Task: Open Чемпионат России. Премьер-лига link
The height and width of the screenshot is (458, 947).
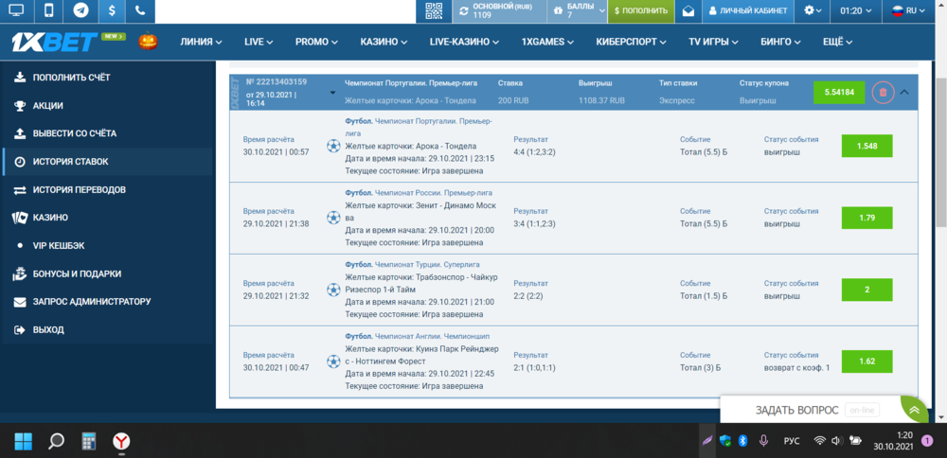Action: tap(434, 193)
